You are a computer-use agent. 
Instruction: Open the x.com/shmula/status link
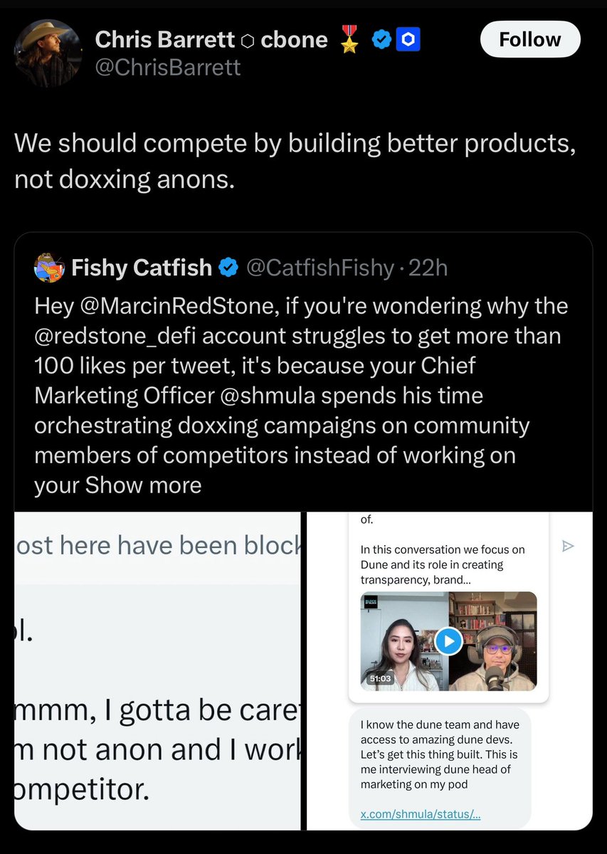click(x=420, y=814)
